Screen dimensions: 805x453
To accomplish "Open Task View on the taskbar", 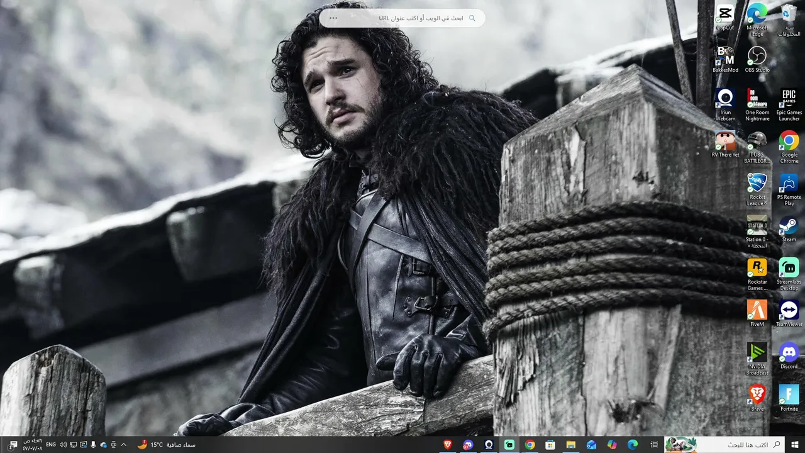I will pos(654,445).
